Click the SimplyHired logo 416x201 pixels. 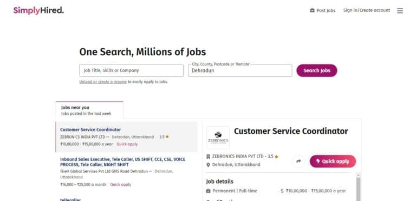tap(39, 11)
